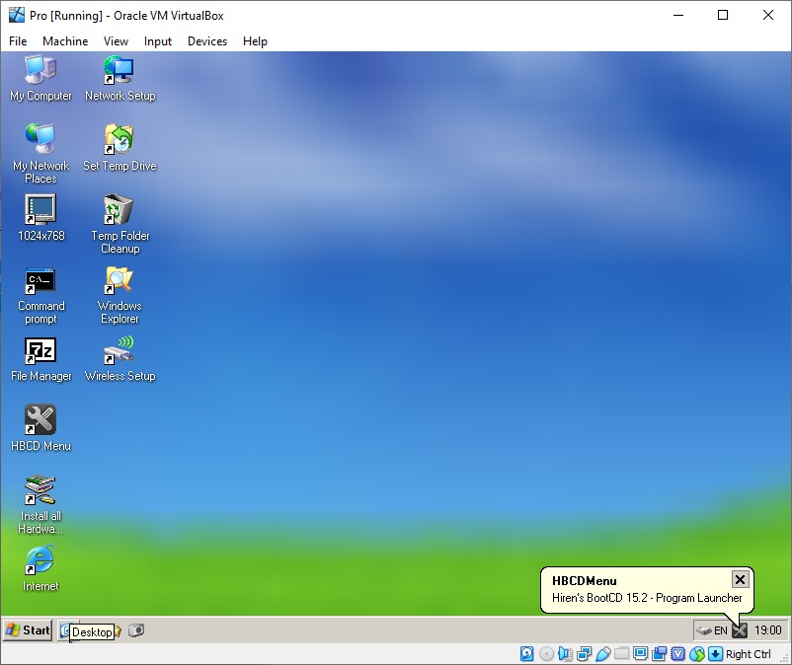Click display status bar icon
The image size is (792, 665).
(641, 654)
